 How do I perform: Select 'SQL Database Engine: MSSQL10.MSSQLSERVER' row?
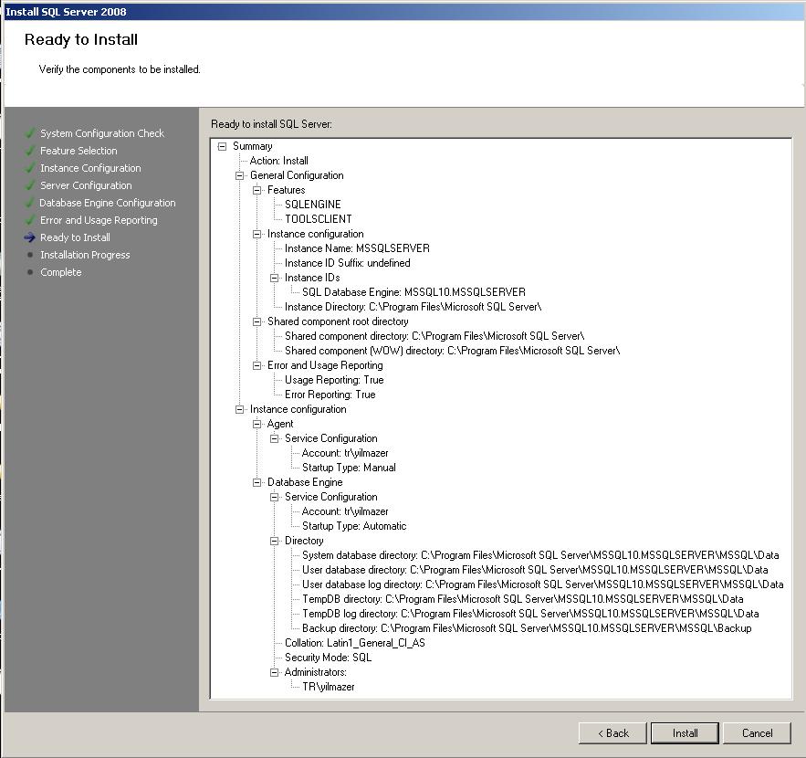[x=413, y=292]
